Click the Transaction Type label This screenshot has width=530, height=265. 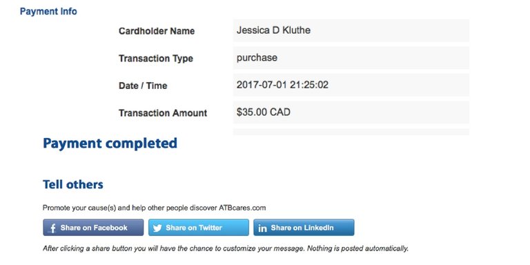[156, 59]
